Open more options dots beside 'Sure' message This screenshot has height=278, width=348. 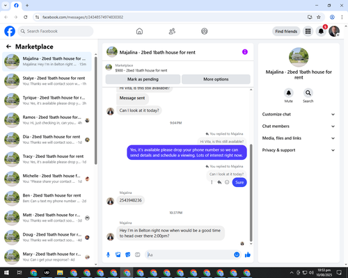[212, 182]
